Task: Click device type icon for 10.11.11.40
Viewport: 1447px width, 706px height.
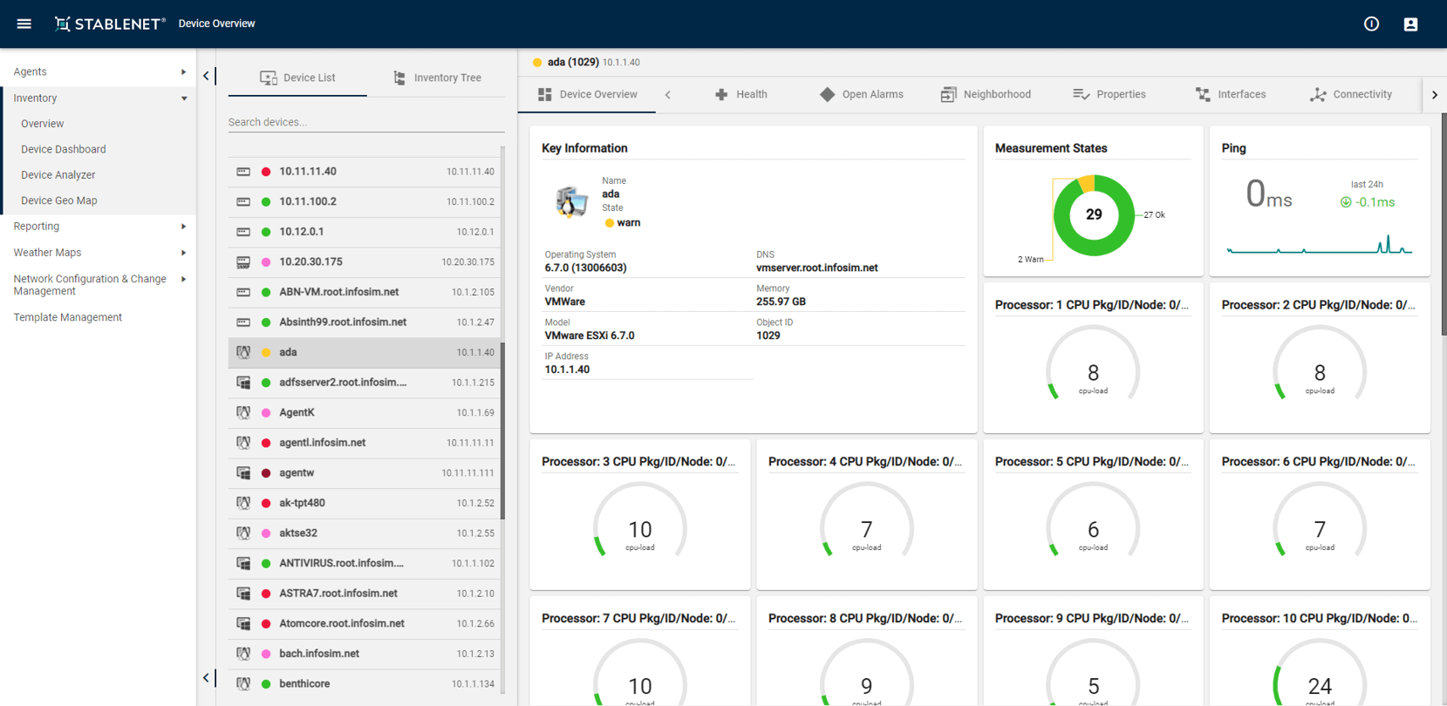Action: (243, 172)
